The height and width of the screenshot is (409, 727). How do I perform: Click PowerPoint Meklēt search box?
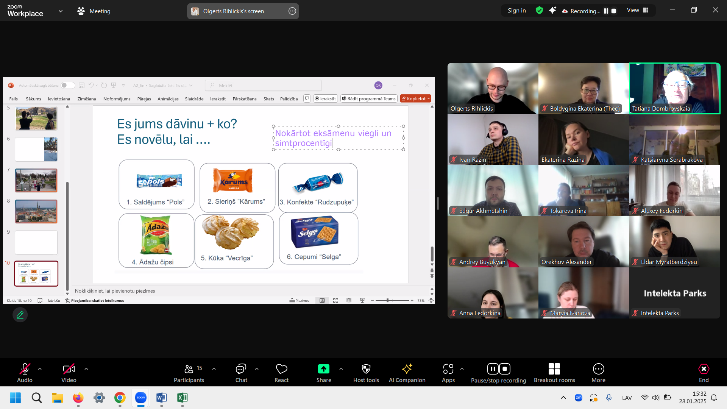pos(264,85)
